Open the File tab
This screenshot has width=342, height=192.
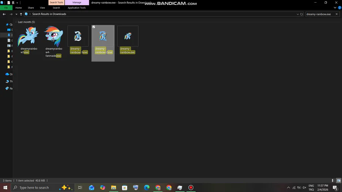point(6,8)
